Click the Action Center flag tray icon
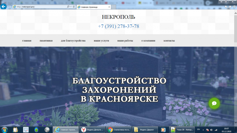This screenshot has width=237, height=133. point(207,130)
